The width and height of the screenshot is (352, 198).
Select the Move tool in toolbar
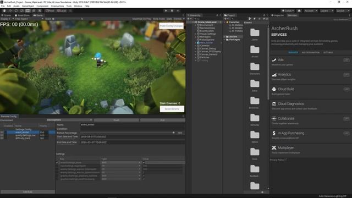(x=10, y=11)
